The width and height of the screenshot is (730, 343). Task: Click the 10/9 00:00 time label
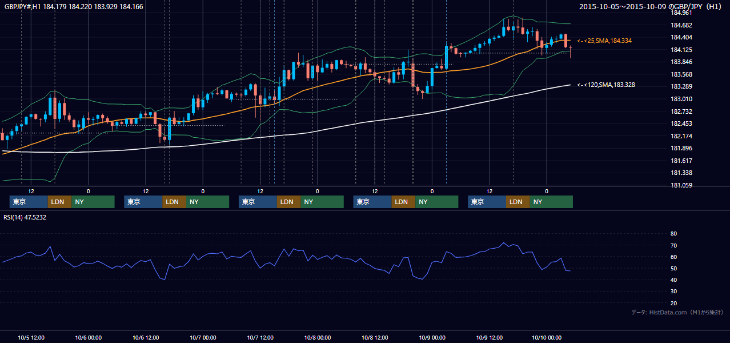(432, 337)
